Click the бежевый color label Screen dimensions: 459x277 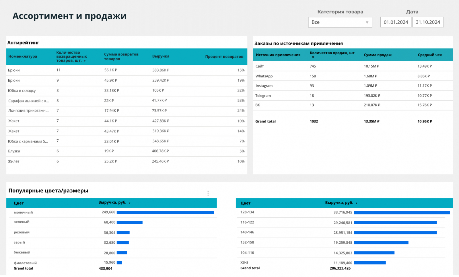[x=22, y=253]
